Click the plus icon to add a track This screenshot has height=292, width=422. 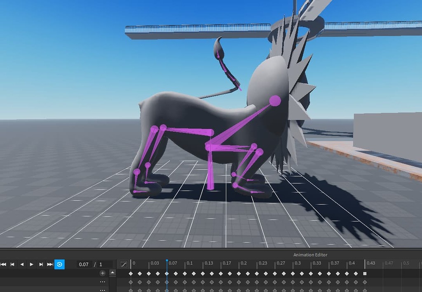click(103, 273)
